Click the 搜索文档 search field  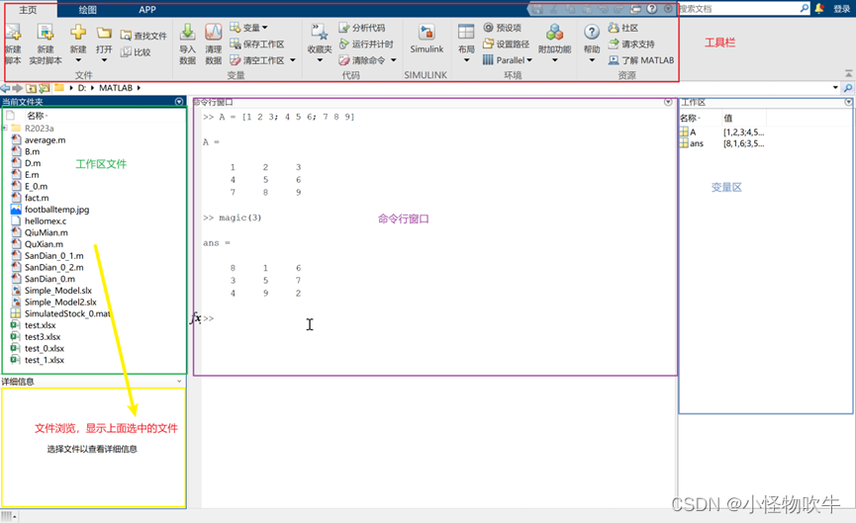click(736, 9)
